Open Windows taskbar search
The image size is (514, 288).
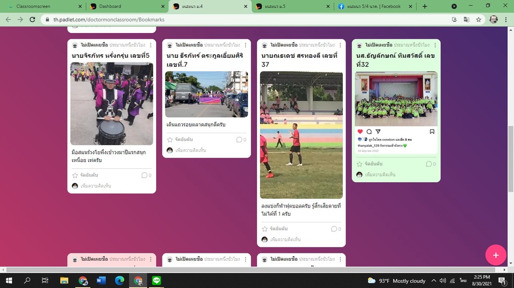pos(27,280)
